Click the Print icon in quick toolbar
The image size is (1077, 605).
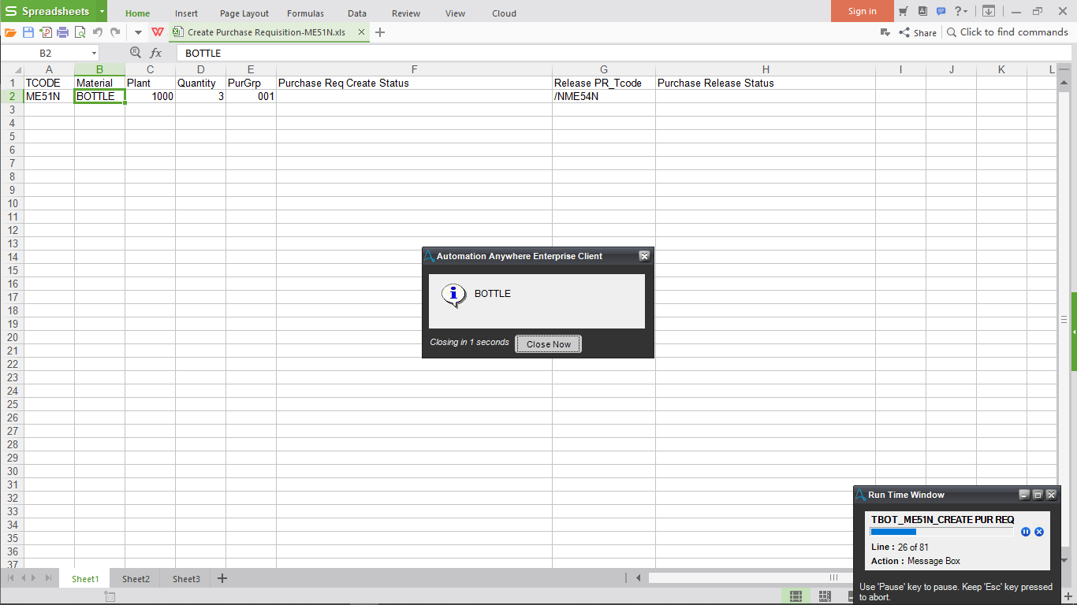pyautogui.click(x=63, y=32)
